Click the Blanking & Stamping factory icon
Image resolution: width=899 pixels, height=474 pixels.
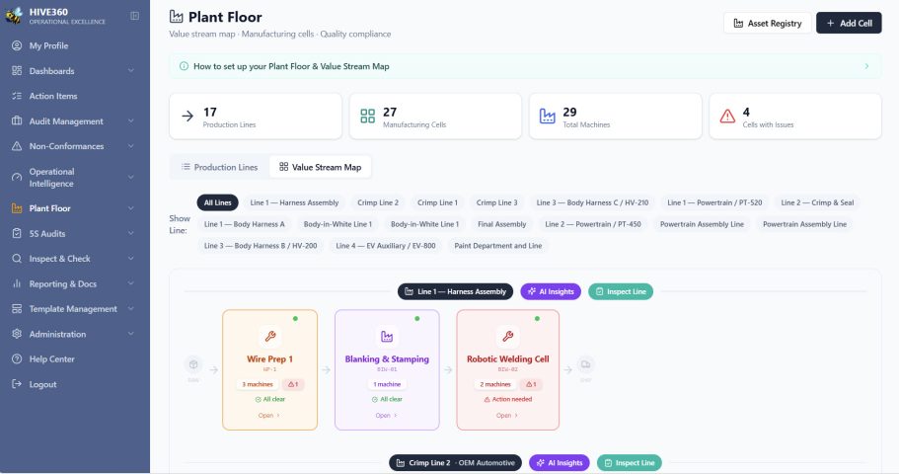coord(387,337)
